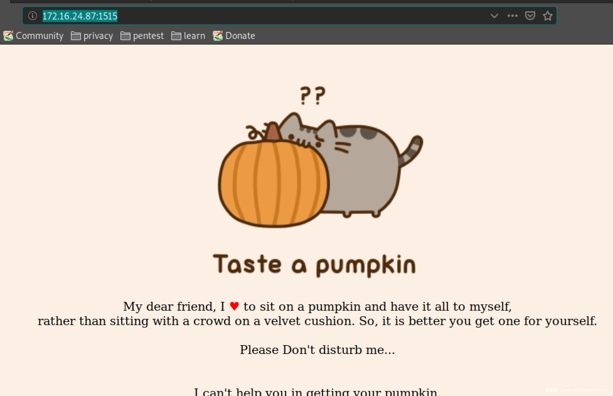The height and width of the screenshot is (396, 613).
Task: Open the Donate bookmark
Action: click(234, 36)
